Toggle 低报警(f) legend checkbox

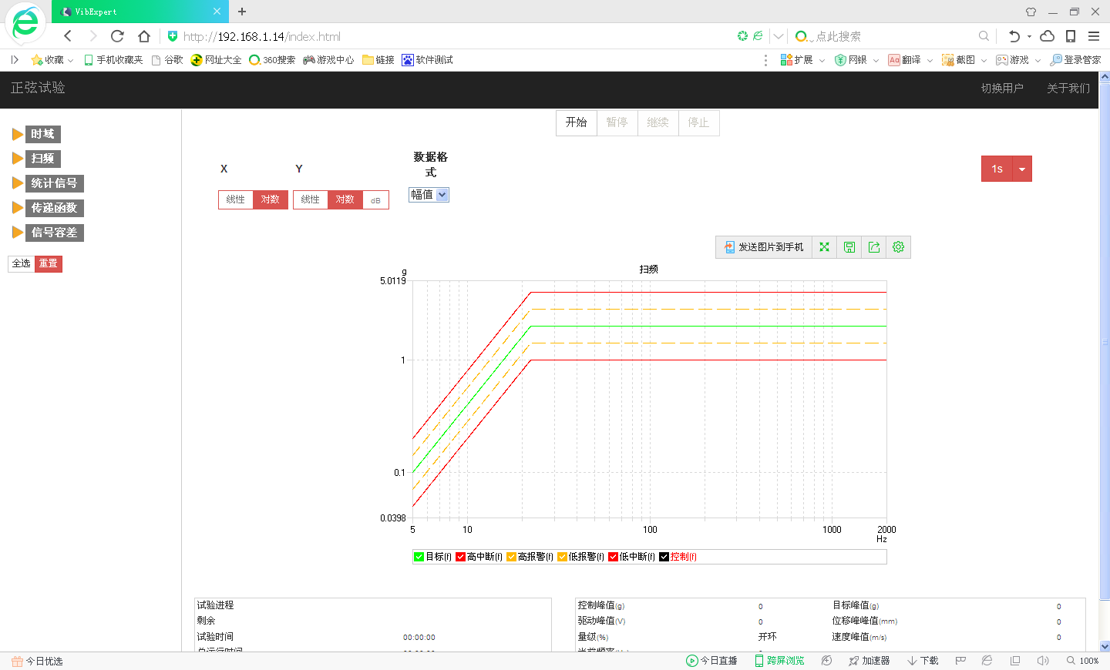(562, 557)
